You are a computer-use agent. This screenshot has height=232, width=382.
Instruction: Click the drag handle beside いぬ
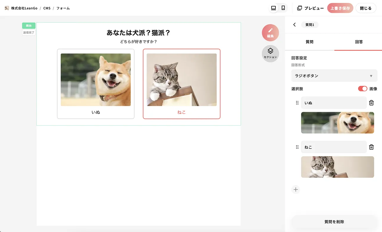click(x=297, y=103)
